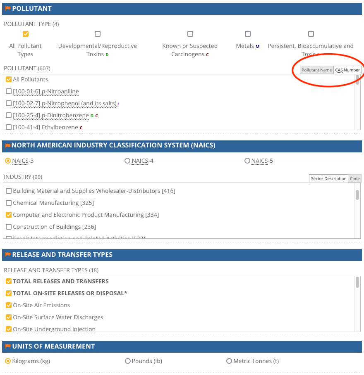364x375 pixels.
Task: Select the Sector Description tab
Action: [x=328, y=179]
